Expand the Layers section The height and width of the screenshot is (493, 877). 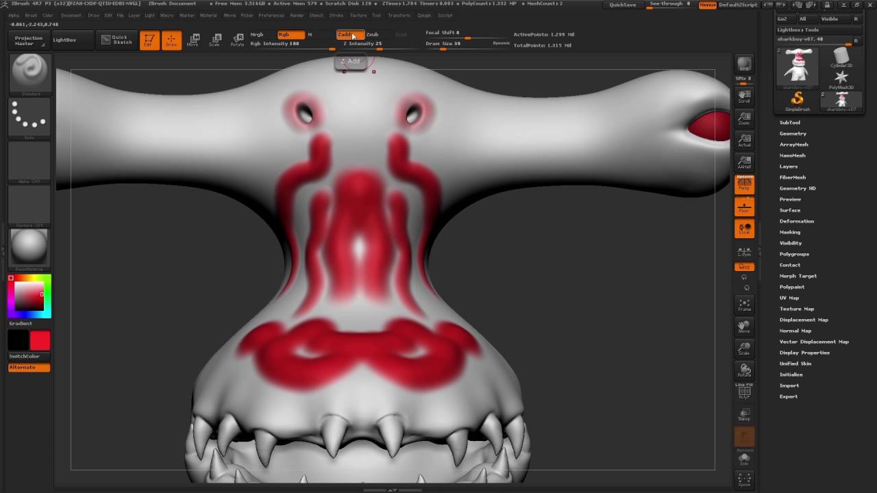[789, 166]
